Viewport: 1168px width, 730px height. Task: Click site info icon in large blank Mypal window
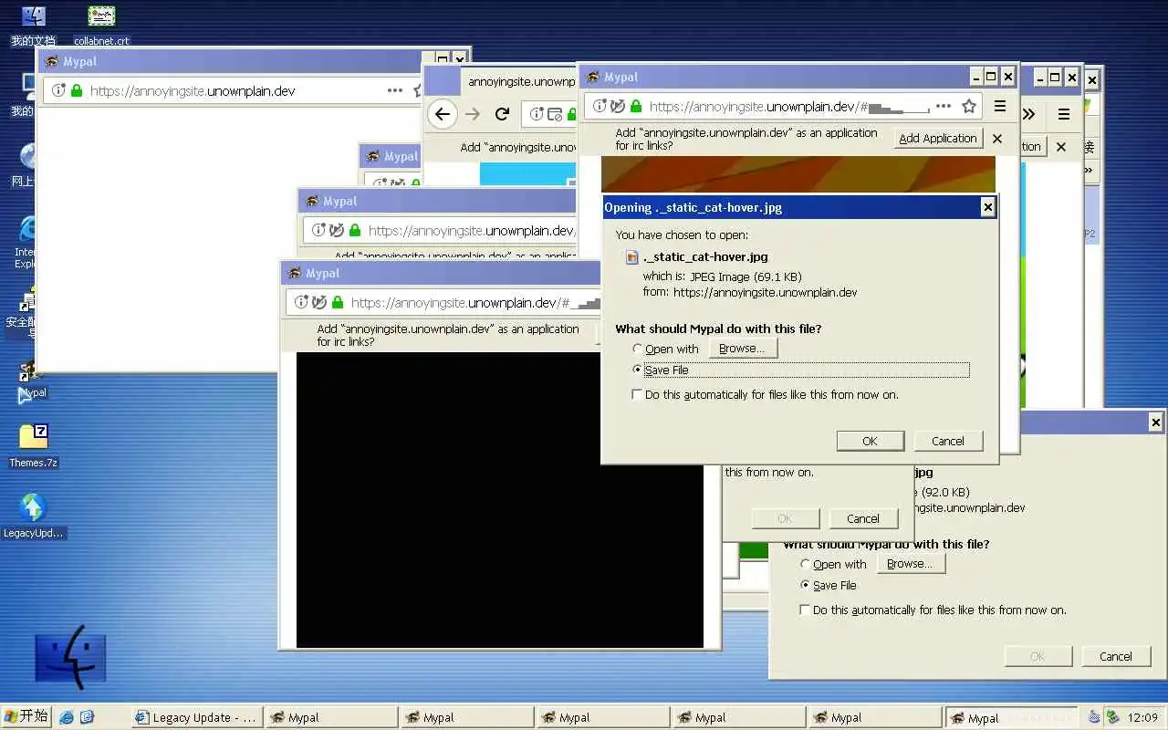pyautogui.click(x=58, y=90)
